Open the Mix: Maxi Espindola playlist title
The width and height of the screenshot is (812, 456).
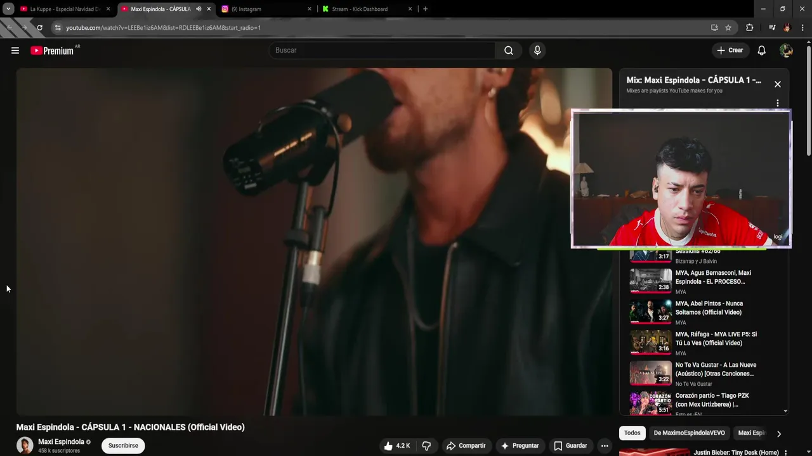coord(693,80)
